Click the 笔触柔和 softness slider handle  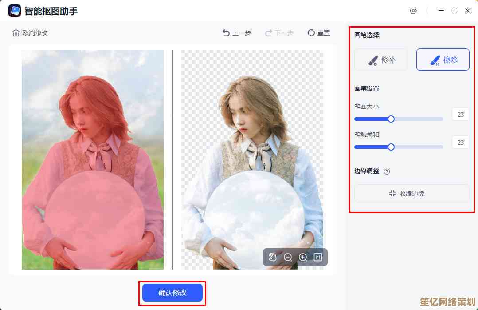(x=391, y=147)
